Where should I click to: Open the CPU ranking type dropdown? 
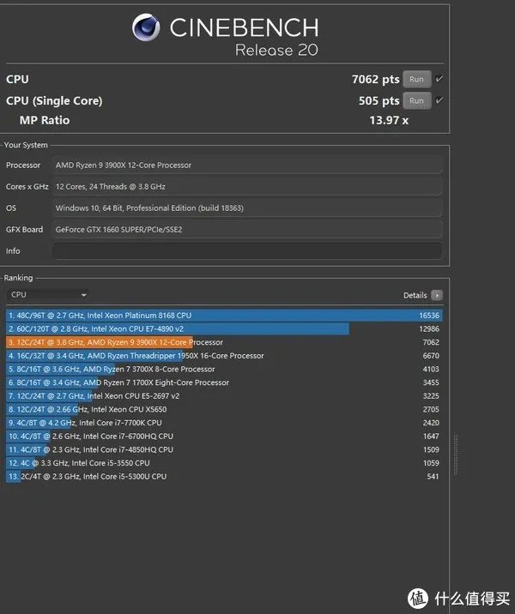pyautogui.click(x=47, y=295)
